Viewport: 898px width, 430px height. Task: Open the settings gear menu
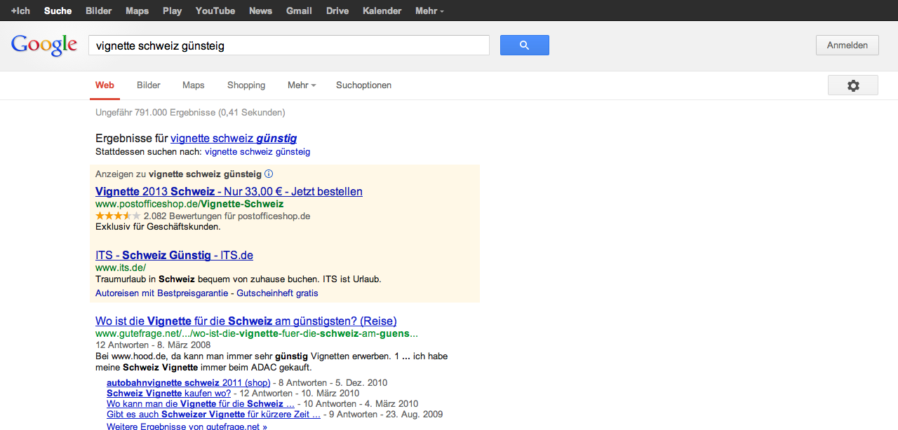coord(852,85)
